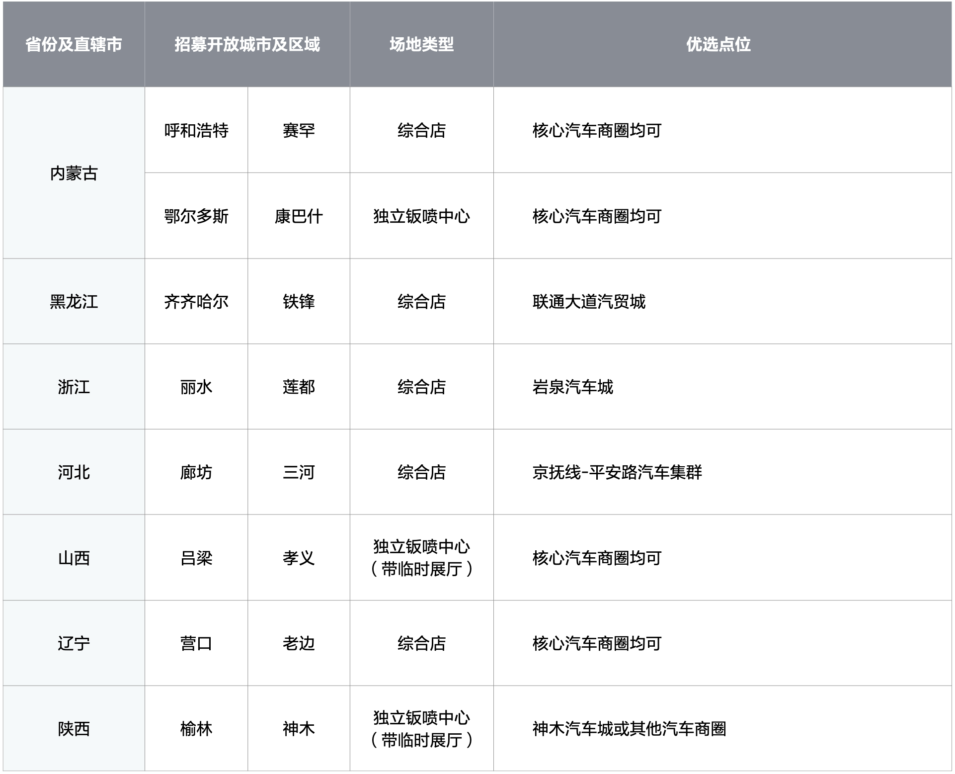Click the 场地类型 column header

tap(421, 45)
